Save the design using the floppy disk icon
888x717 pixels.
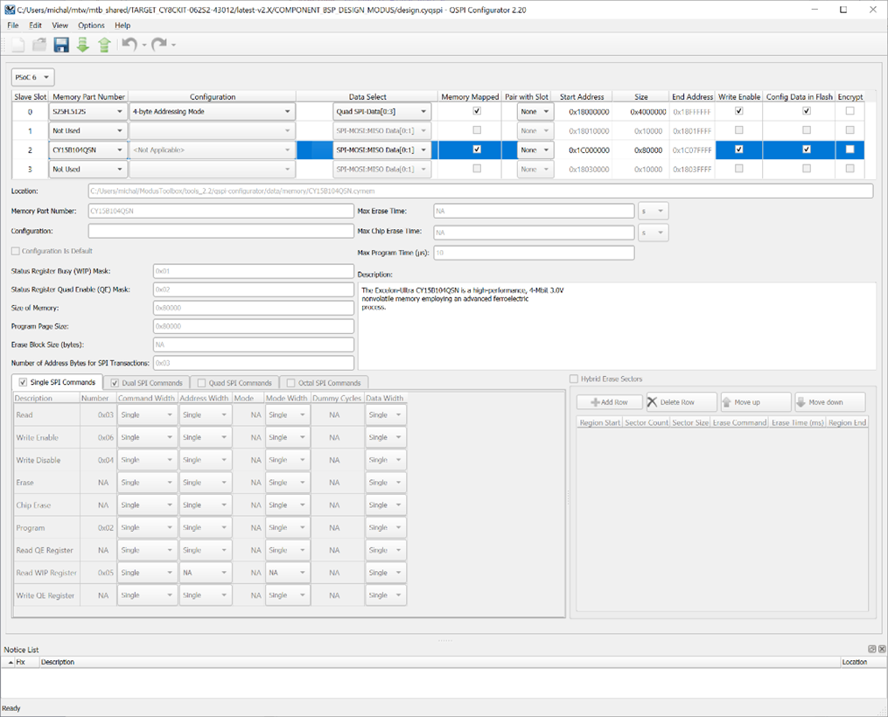(x=61, y=45)
